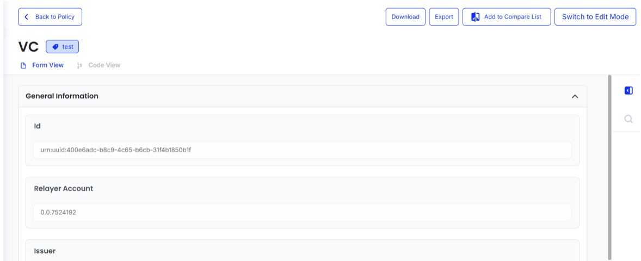Switch to the Code View tab label

104,65
